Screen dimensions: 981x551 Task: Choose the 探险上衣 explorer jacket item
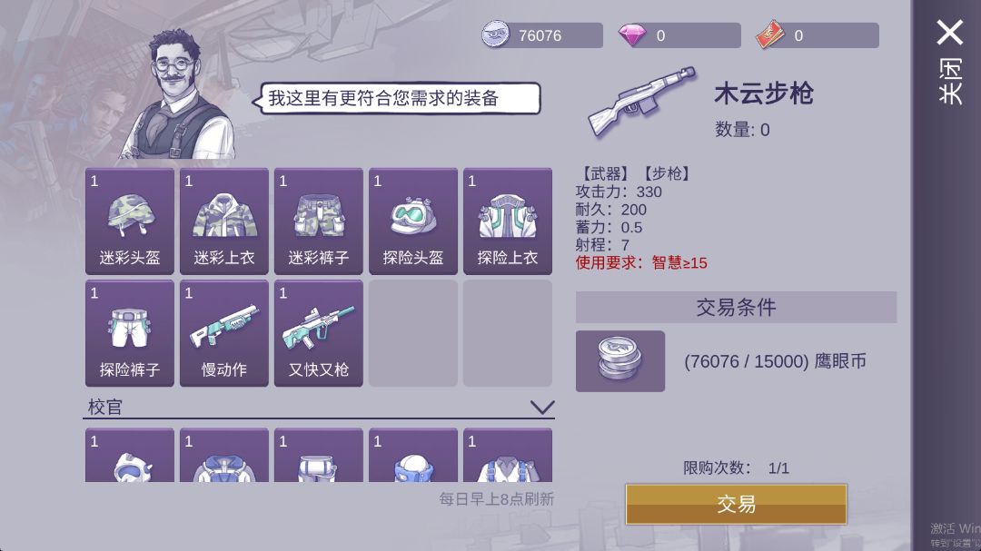[x=508, y=221]
